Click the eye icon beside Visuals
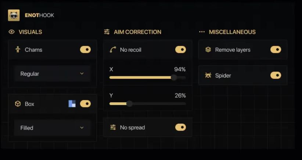Screen dimensions: 302x160 (12, 32)
